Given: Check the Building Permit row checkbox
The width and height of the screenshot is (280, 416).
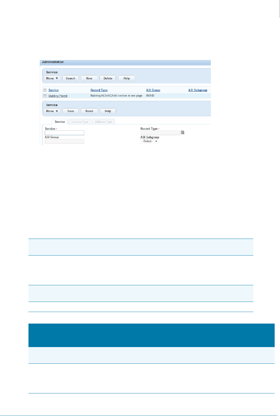Looking at the screenshot, I should click(45, 96).
